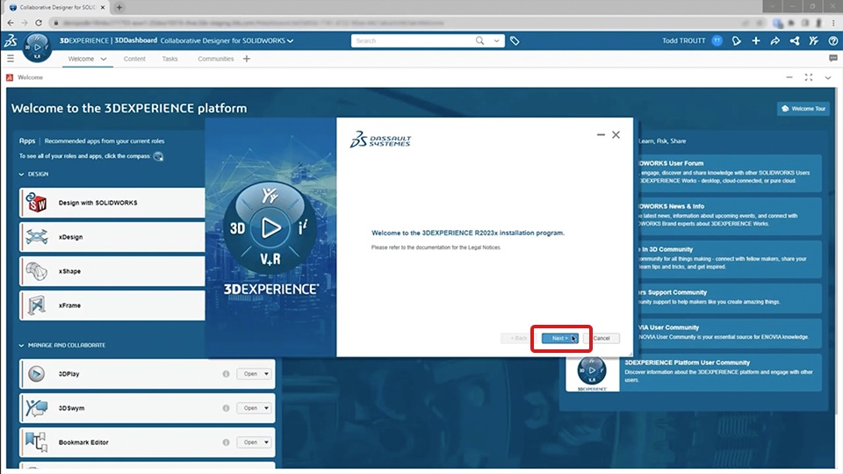Expand the search options dropdown arrow

(x=497, y=41)
